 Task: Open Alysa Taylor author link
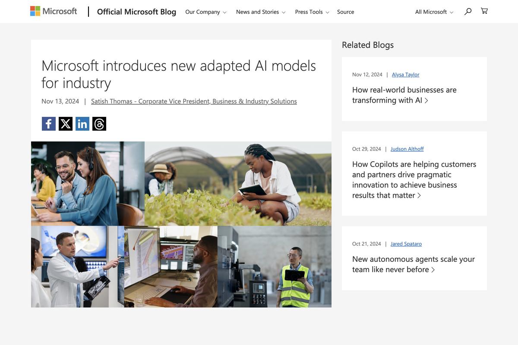pos(405,75)
